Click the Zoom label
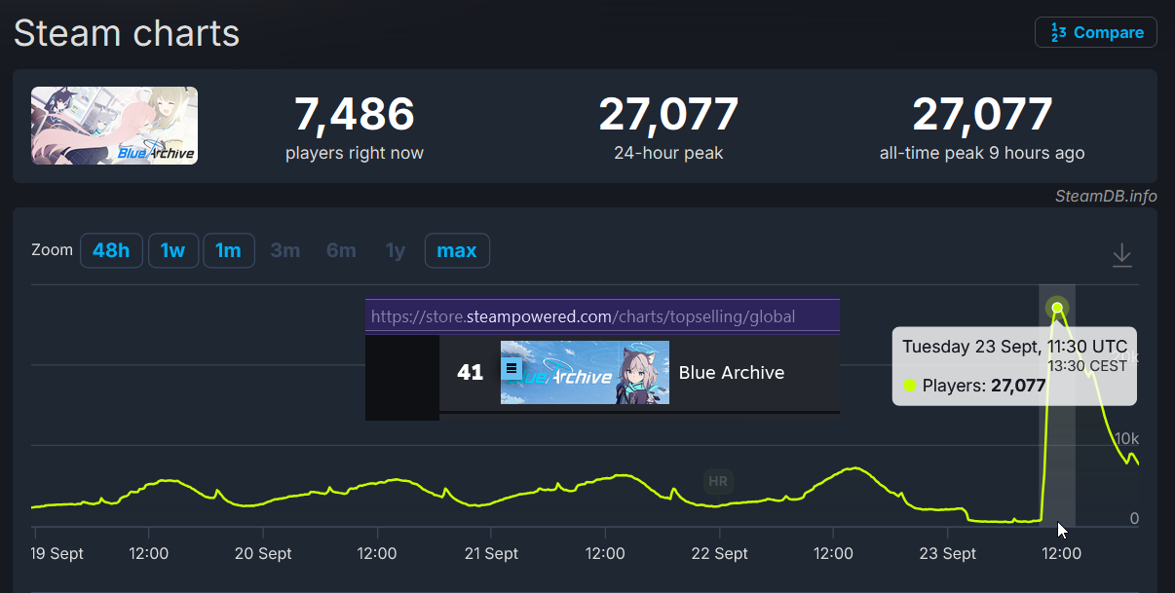 (x=52, y=249)
